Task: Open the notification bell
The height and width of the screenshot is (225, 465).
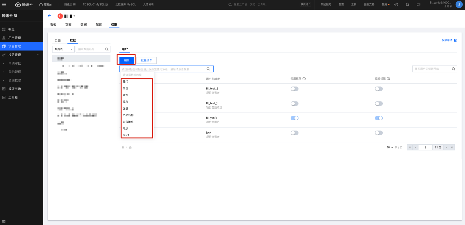Action: pyautogui.click(x=407, y=4)
